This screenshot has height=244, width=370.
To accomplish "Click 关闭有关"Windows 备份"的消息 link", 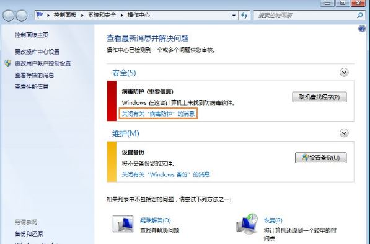I will pyautogui.click(x=165, y=174).
